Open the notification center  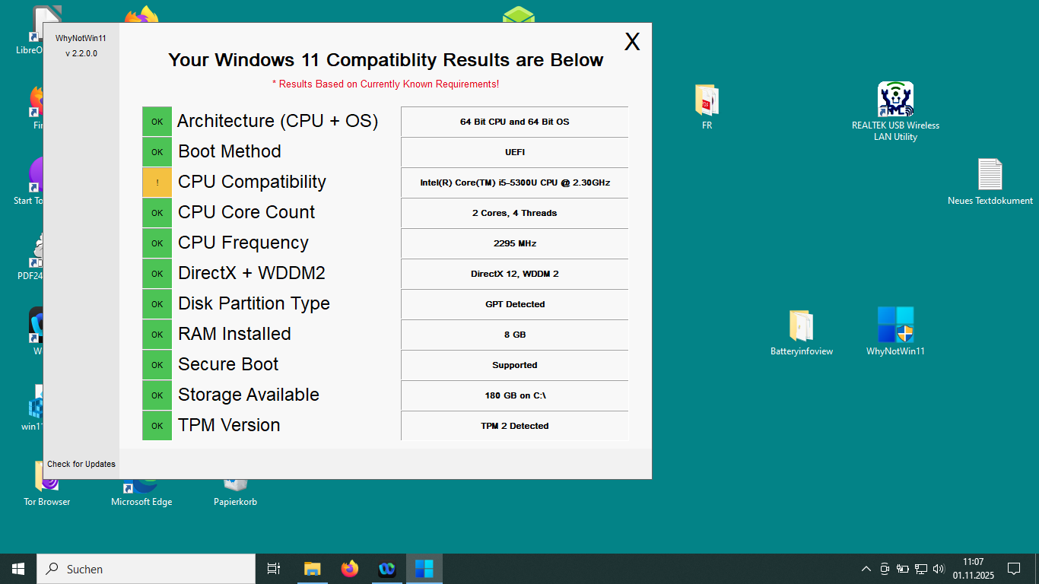1013,568
